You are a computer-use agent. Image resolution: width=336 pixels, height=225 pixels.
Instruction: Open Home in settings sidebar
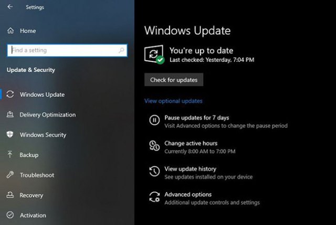click(x=28, y=31)
